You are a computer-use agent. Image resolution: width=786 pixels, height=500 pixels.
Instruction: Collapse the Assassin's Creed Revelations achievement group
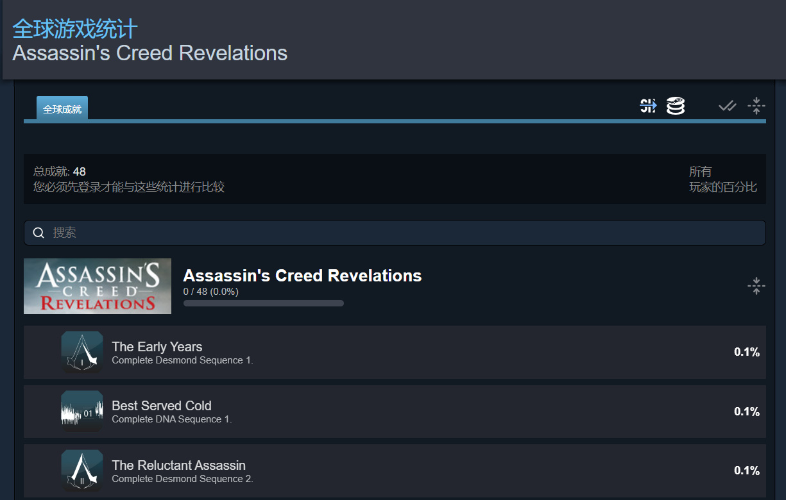(x=756, y=286)
